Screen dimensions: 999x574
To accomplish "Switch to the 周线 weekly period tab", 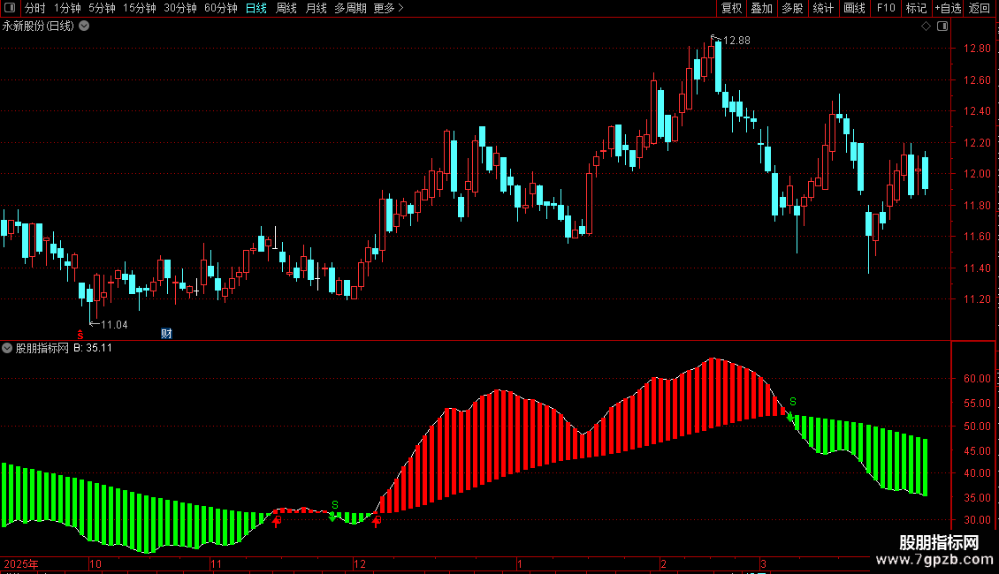I will tap(286, 8).
